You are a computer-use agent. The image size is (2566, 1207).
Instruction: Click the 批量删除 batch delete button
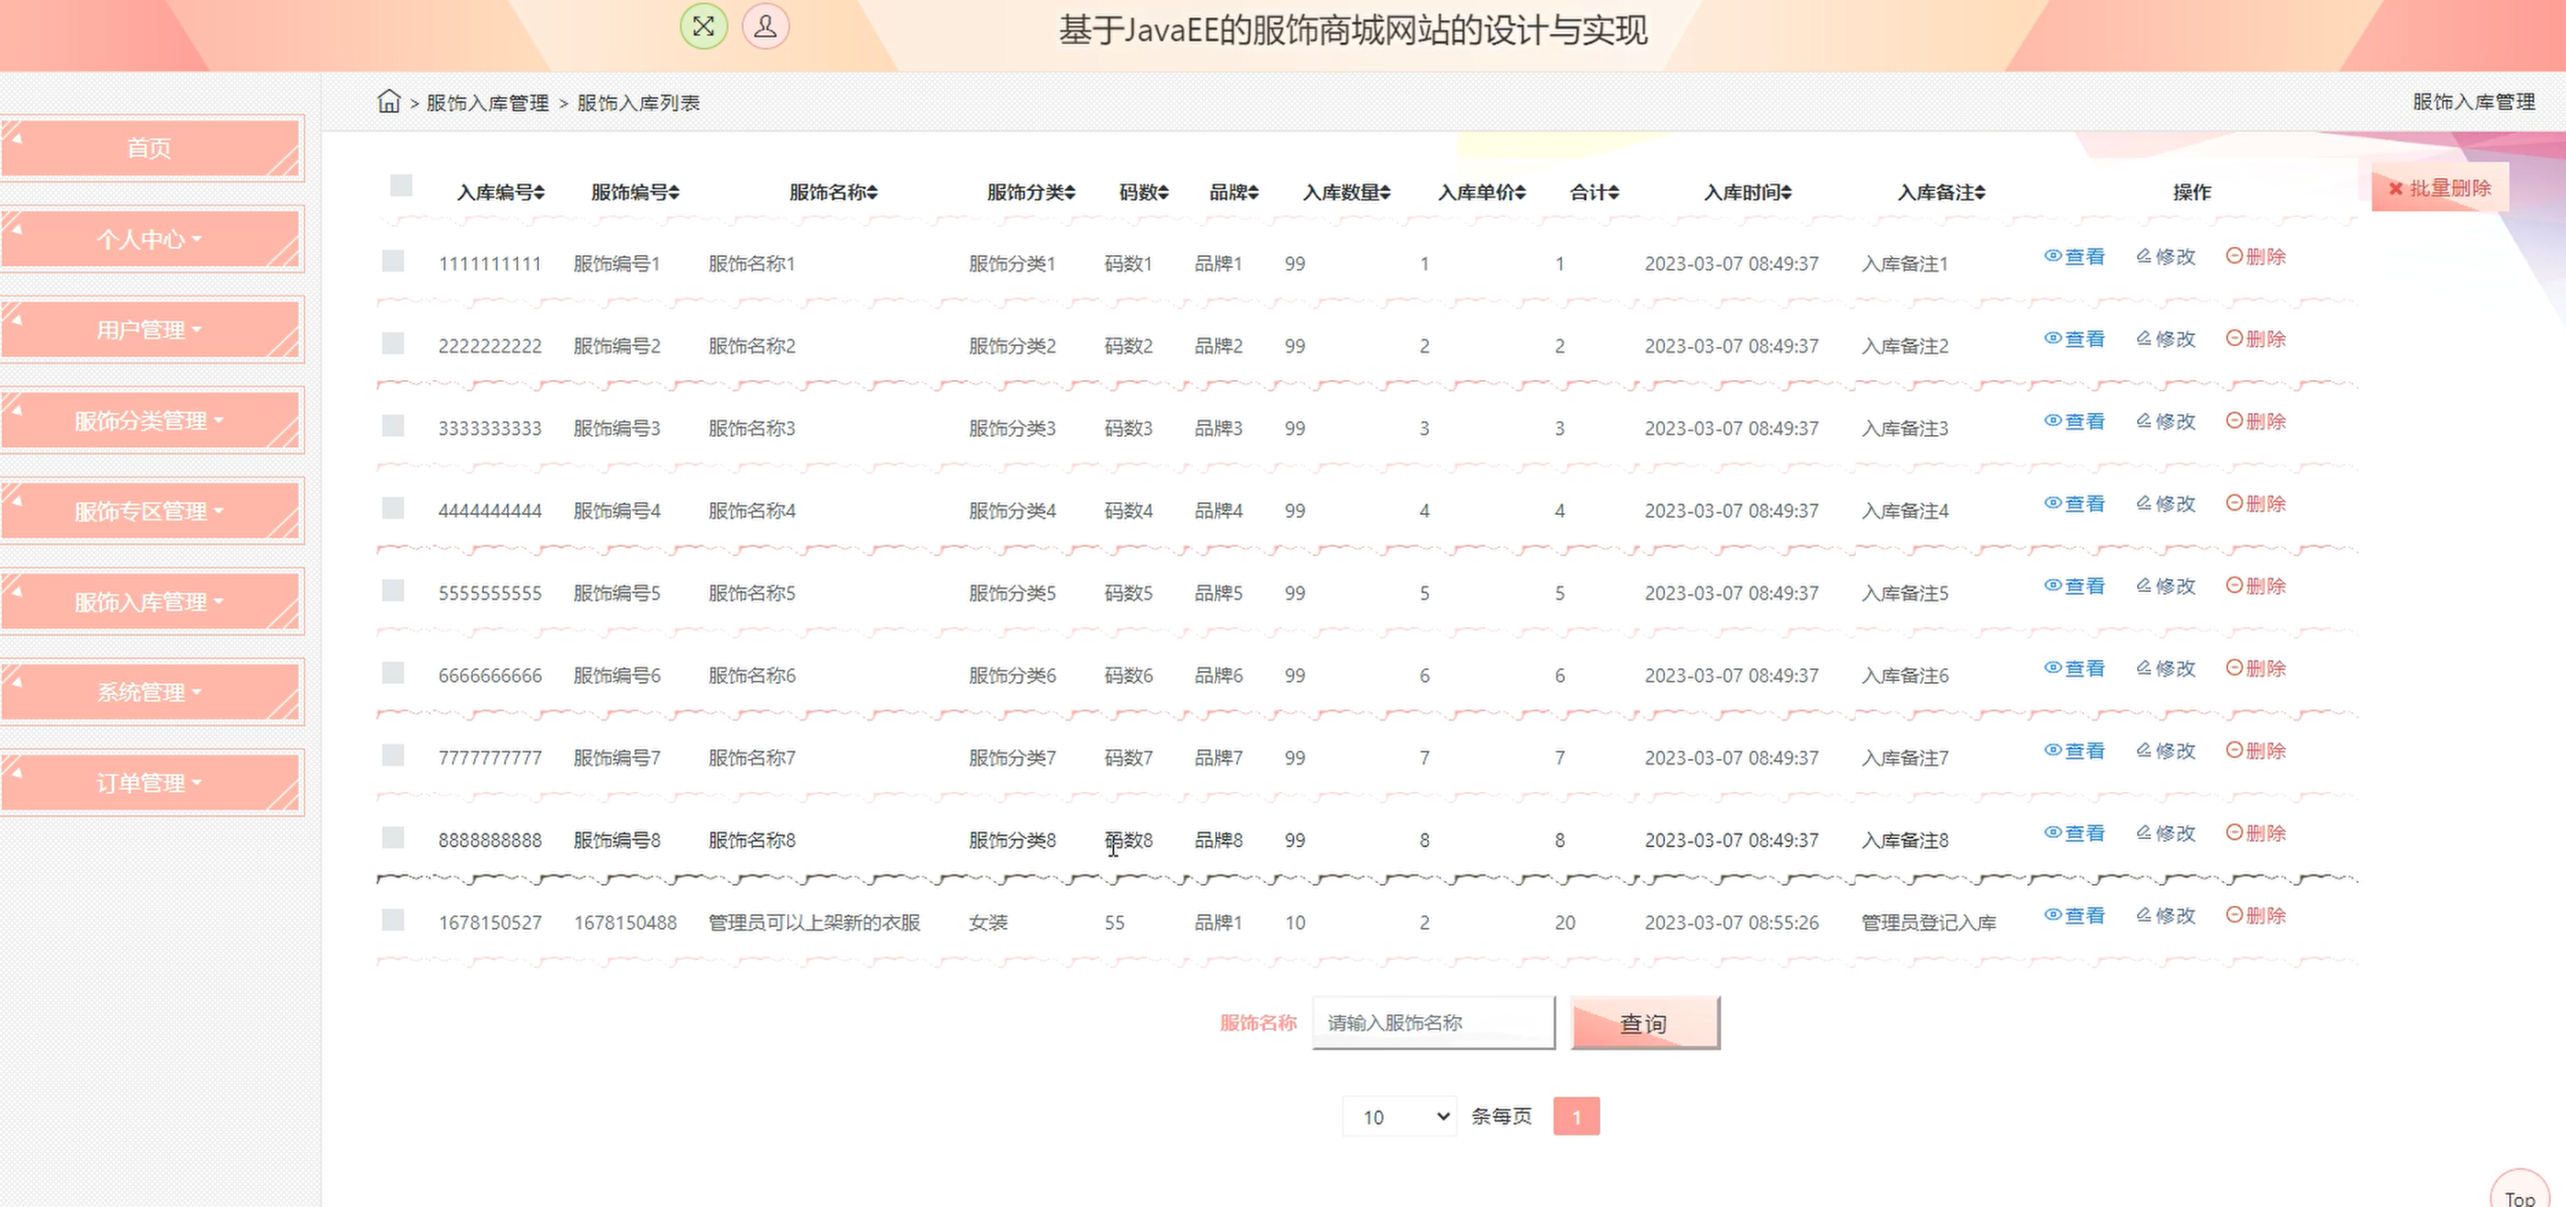coord(2439,188)
